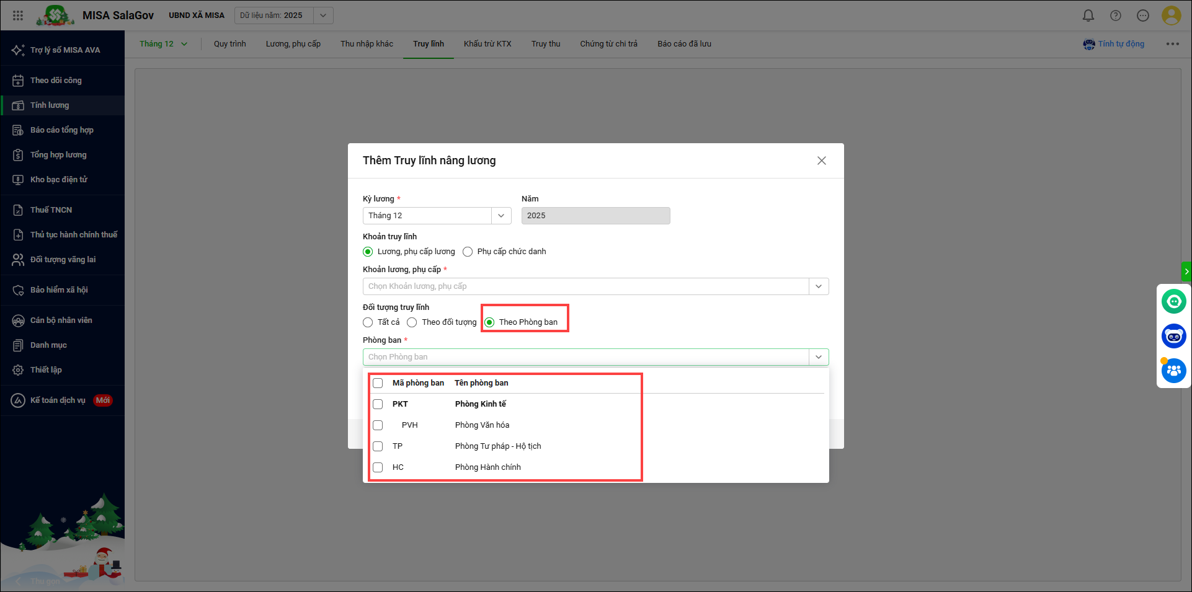The width and height of the screenshot is (1192, 592).
Task: Close the Thêm Truy lĩnh nâng lương dialog
Action: coord(822,161)
